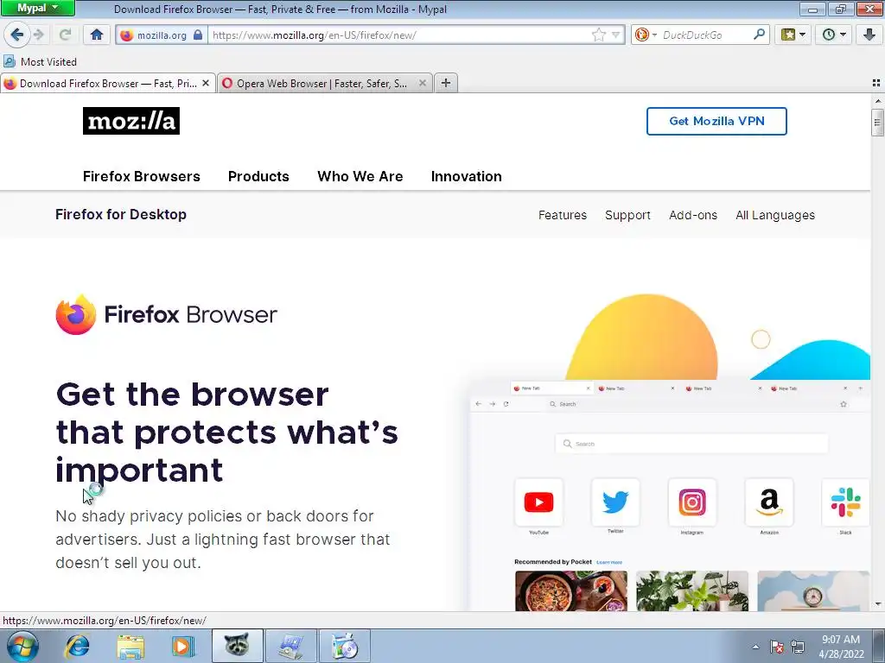Click the scrollbar down arrow
Viewport: 885px width, 663px height.
pos(878,604)
